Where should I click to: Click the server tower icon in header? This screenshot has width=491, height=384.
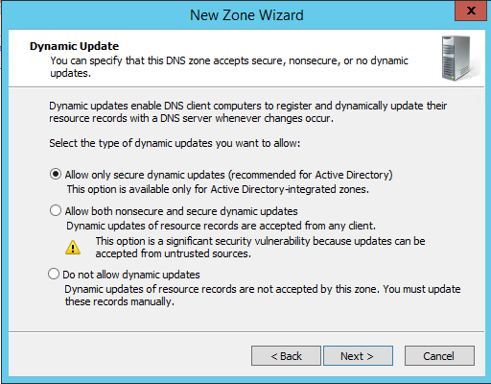point(459,59)
